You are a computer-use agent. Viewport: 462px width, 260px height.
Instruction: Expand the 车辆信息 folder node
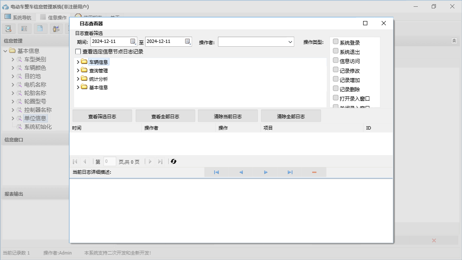coord(78,62)
